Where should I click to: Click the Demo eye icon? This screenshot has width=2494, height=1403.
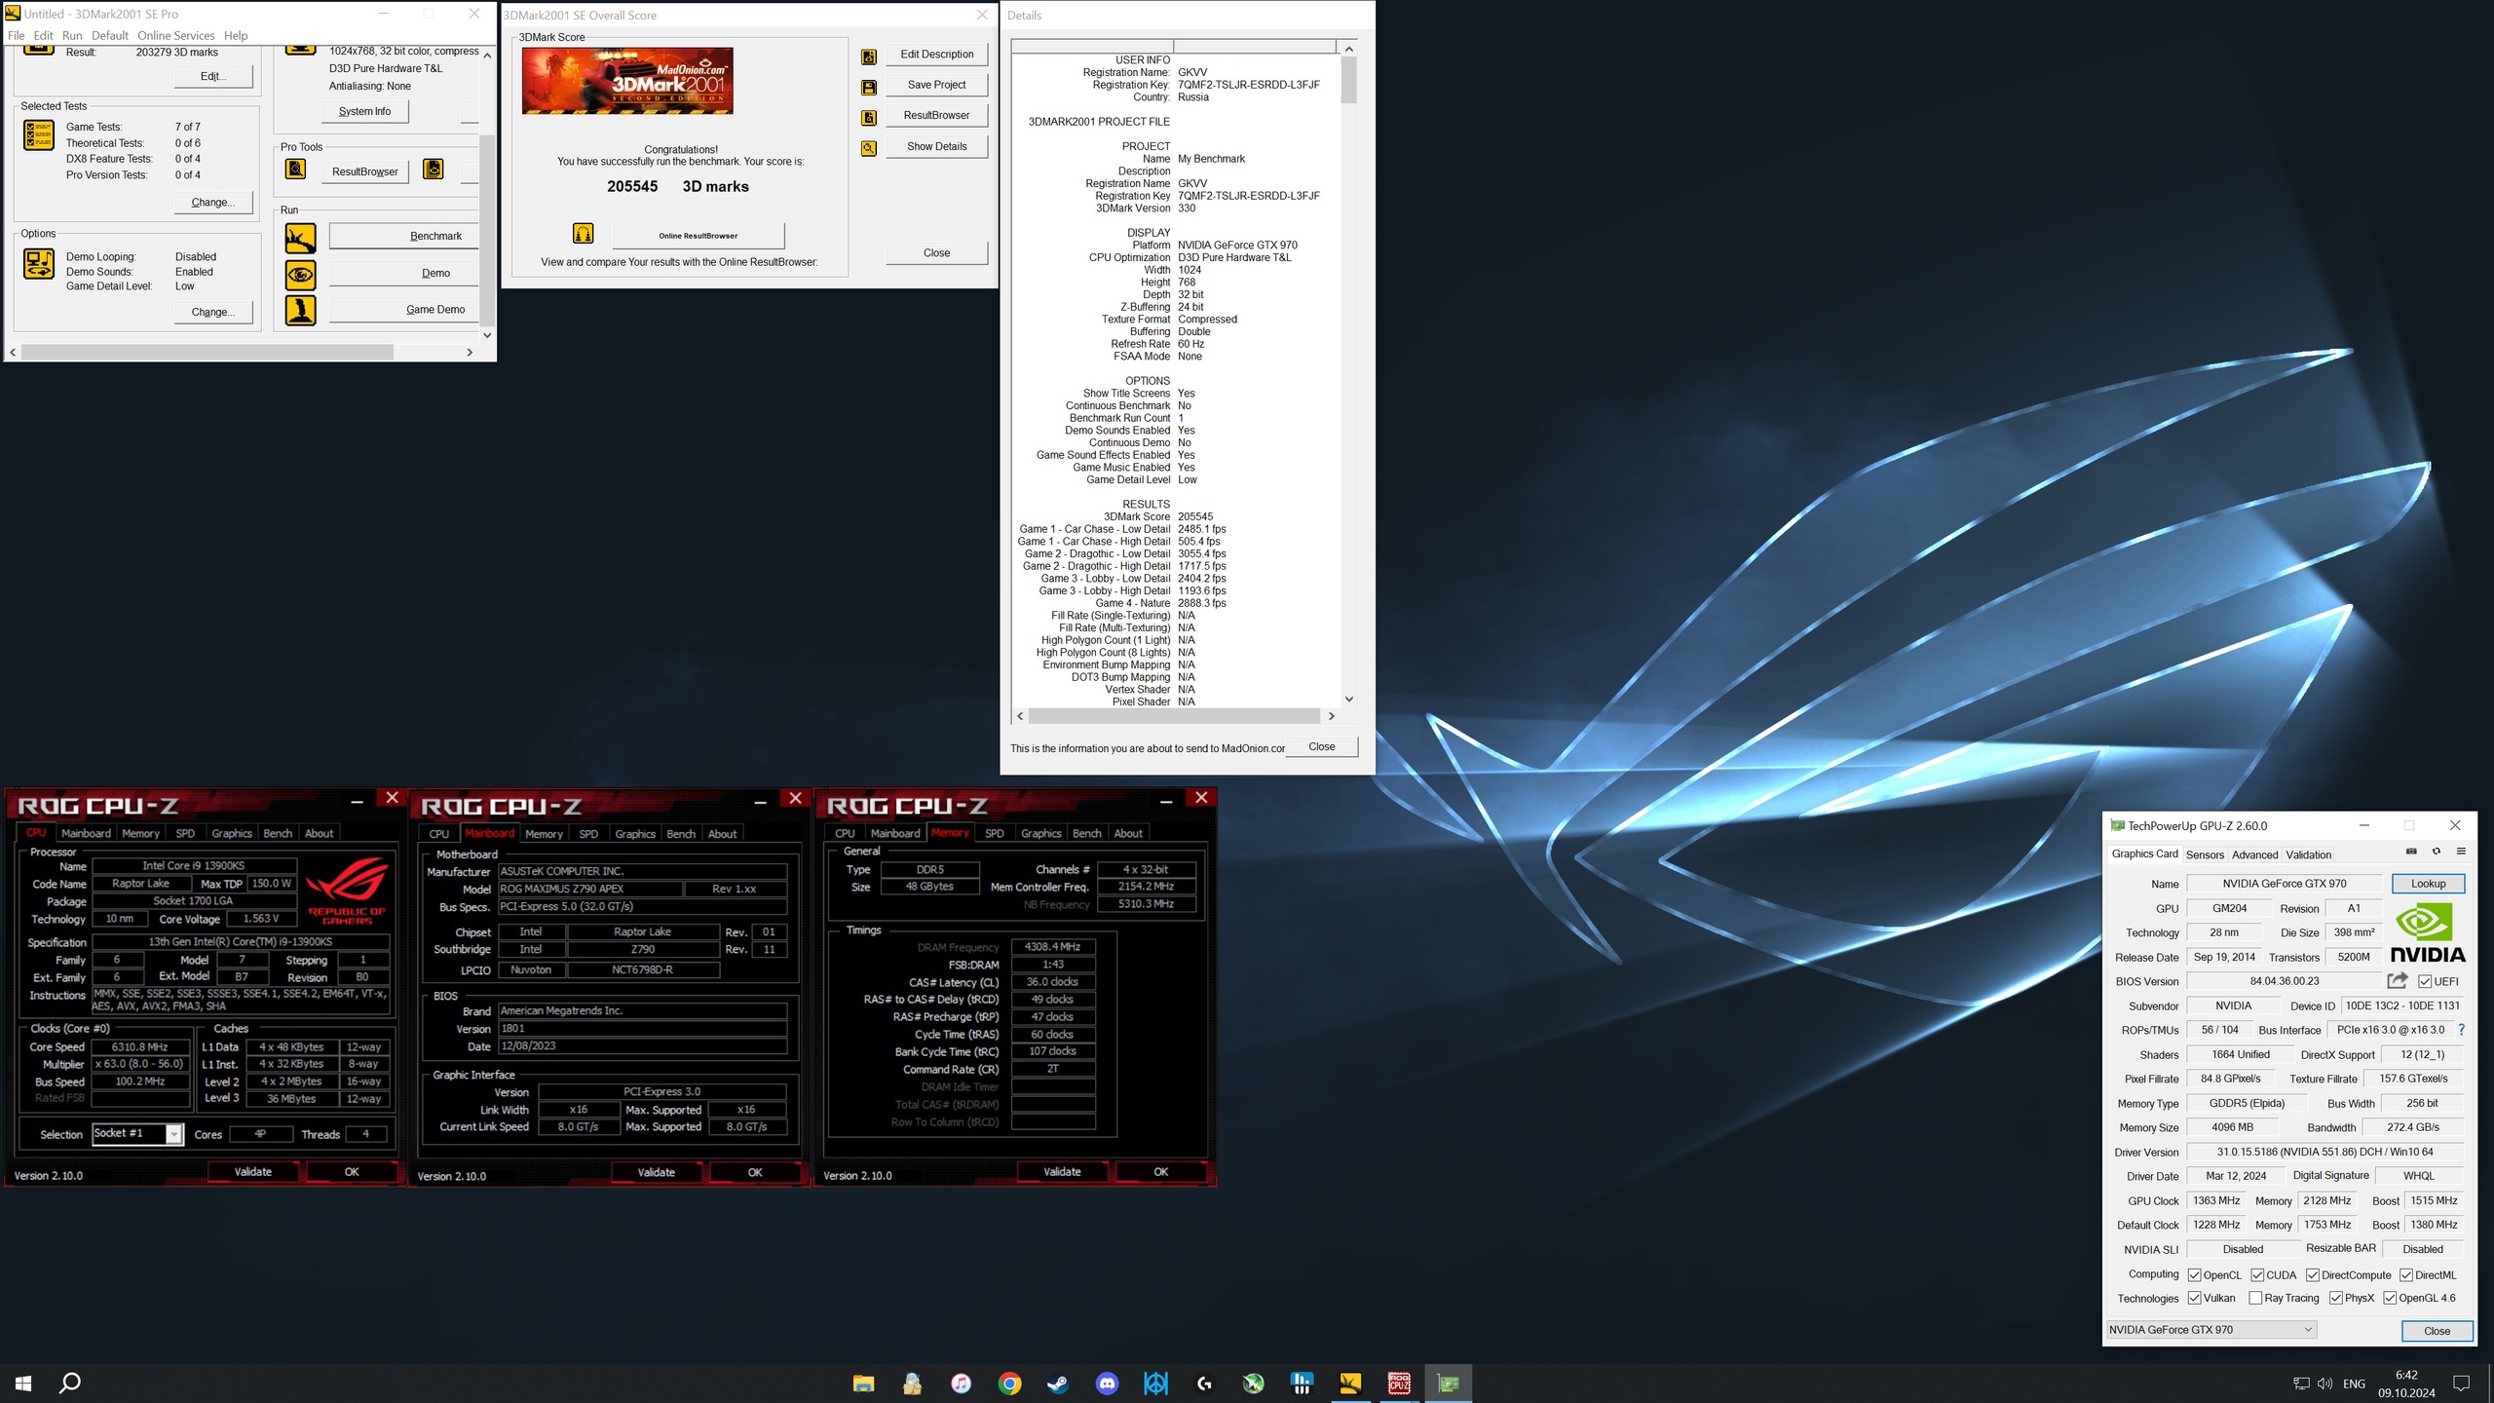click(300, 275)
